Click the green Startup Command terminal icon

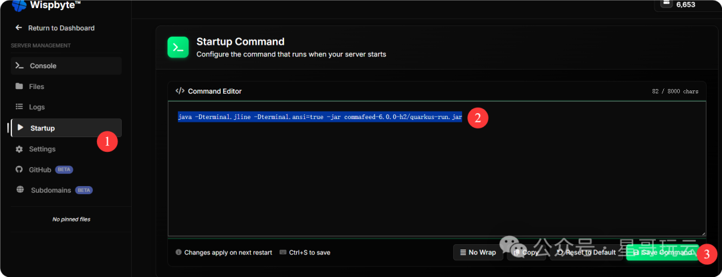pyautogui.click(x=178, y=48)
